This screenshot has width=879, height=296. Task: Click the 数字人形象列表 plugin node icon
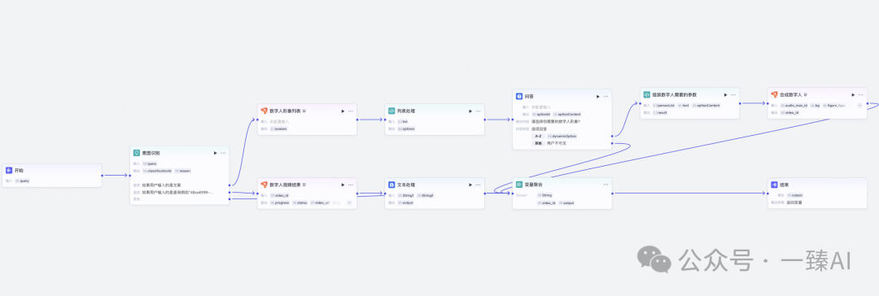(264, 111)
